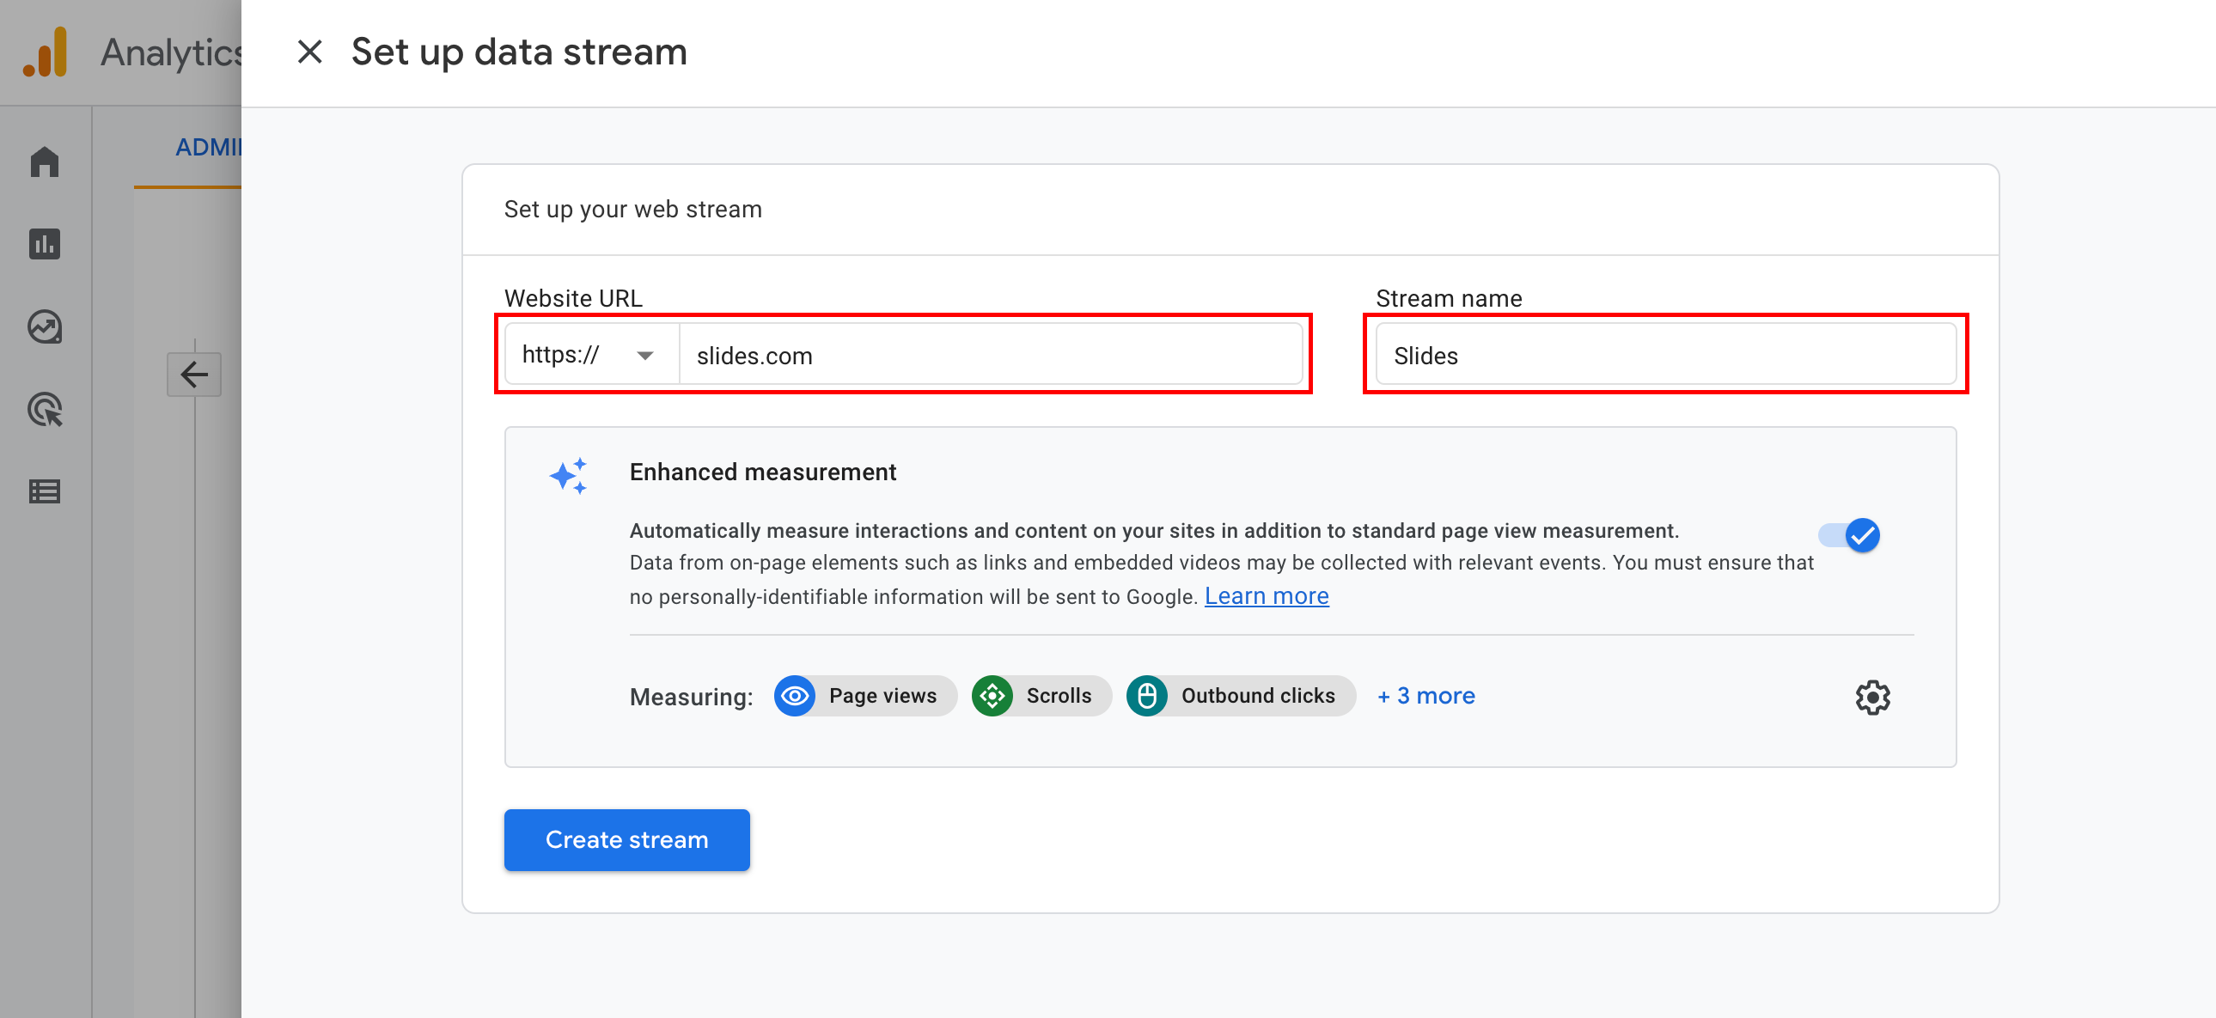2216x1018 pixels.
Task: Click the back arrow button in Admin
Action: (194, 374)
